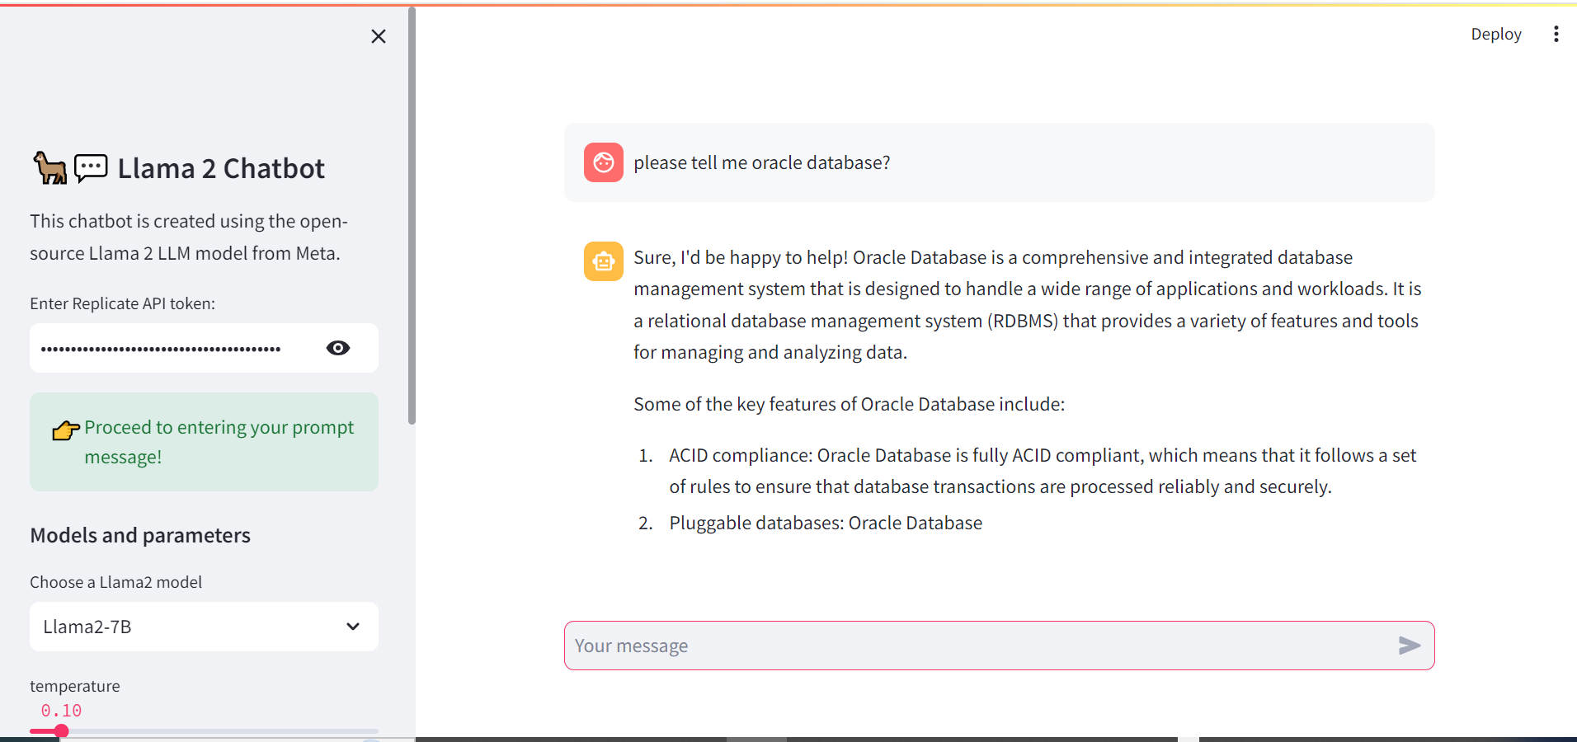Open the Llama2-7B model selector
The height and width of the screenshot is (742, 1577).
[190, 627]
